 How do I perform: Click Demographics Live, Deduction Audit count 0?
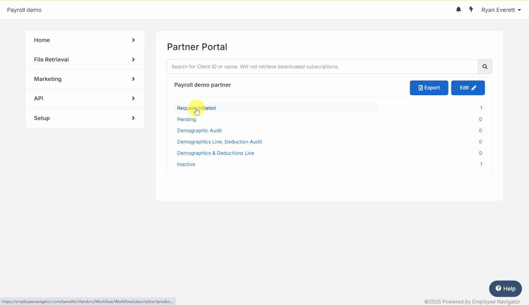[x=480, y=142]
